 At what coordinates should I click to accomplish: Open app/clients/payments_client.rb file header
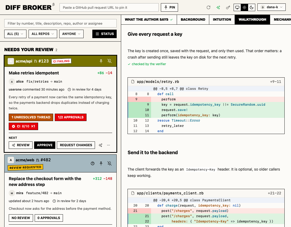(206, 193)
